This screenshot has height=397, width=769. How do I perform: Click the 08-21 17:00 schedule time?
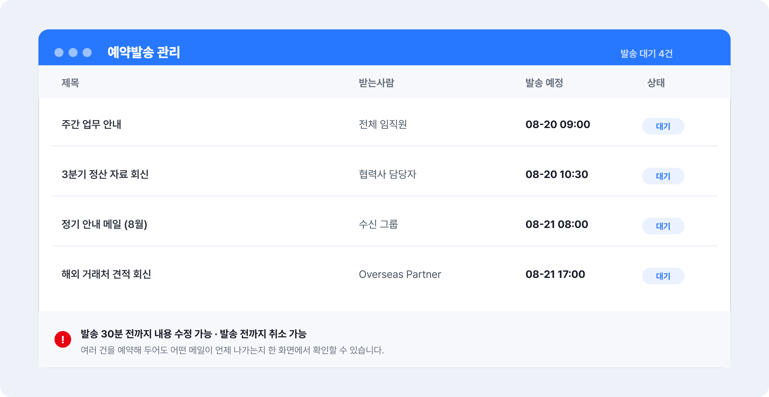tap(555, 274)
